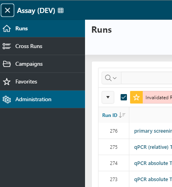The image size is (172, 187).
Task: Click the Run ID descending sort icon
Action: (122, 115)
